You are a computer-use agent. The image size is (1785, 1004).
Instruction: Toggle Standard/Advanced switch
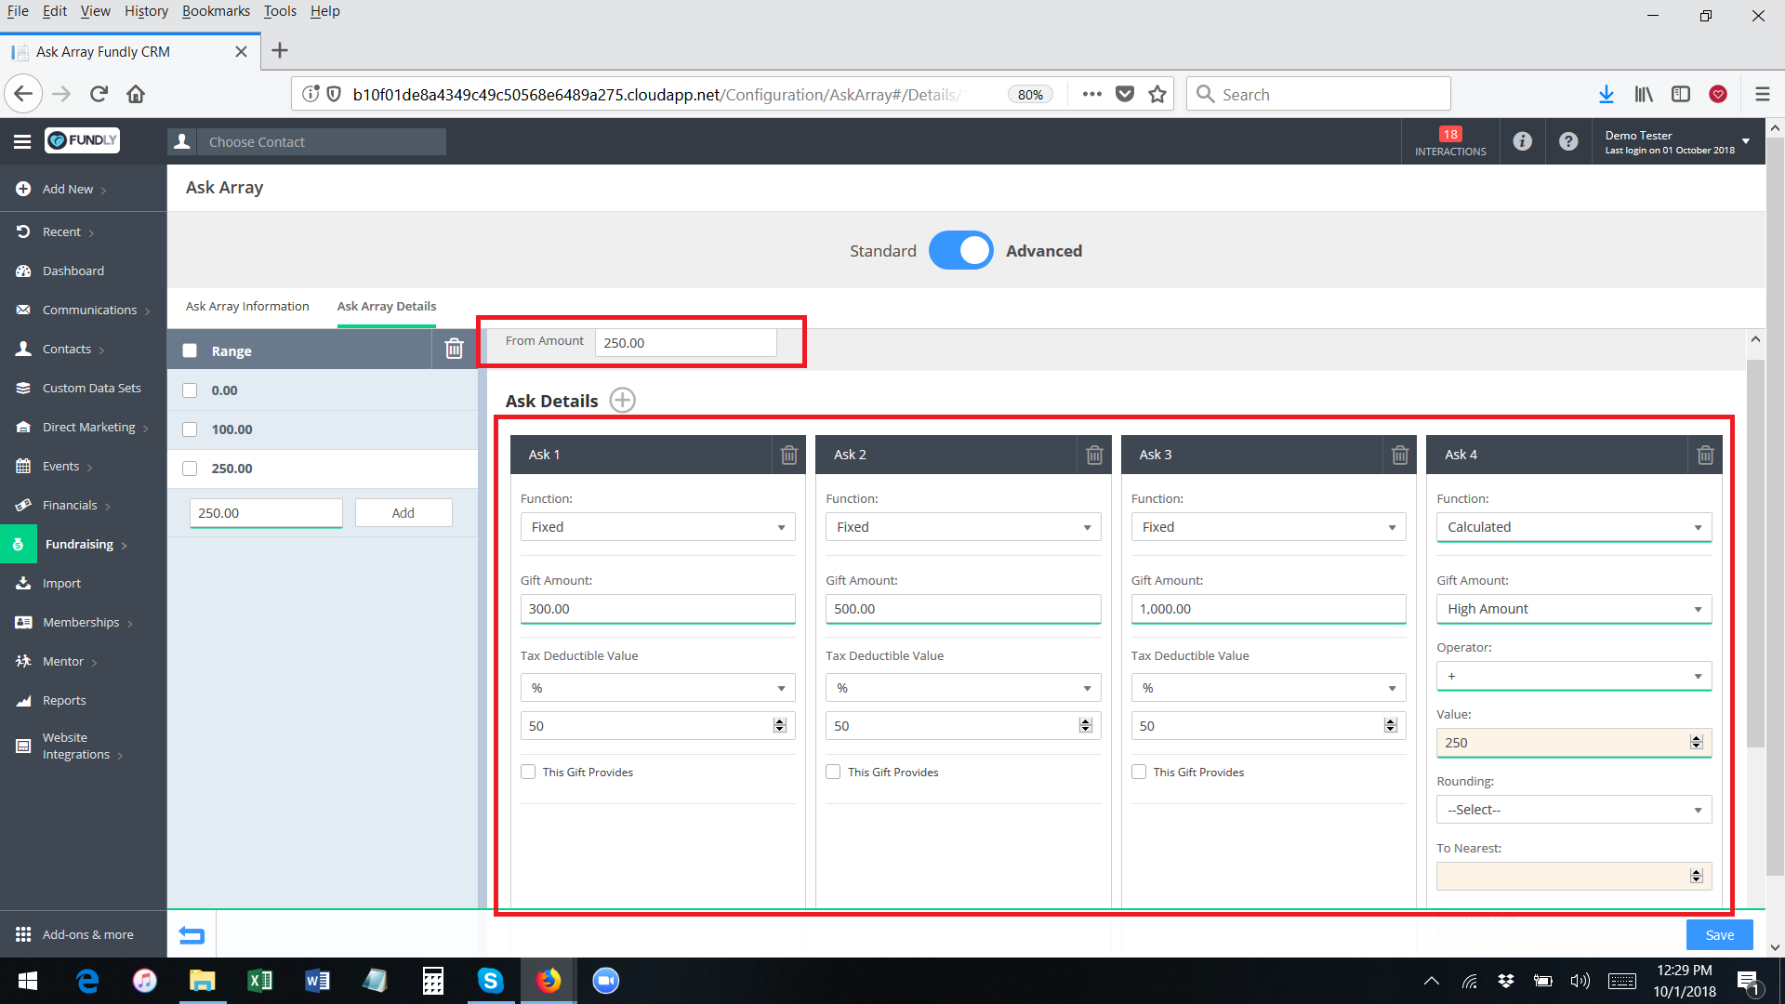[x=961, y=250]
